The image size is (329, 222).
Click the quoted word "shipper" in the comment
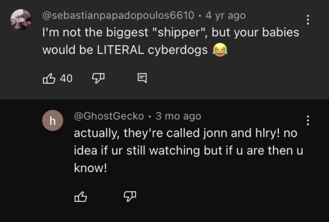click(182, 33)
